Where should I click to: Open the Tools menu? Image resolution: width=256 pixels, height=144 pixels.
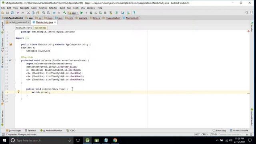click(76, 8)
